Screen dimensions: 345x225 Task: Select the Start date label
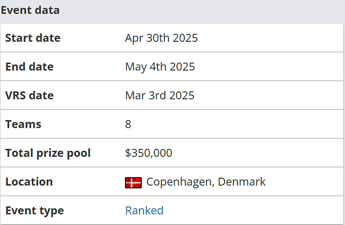pos(33,38)
